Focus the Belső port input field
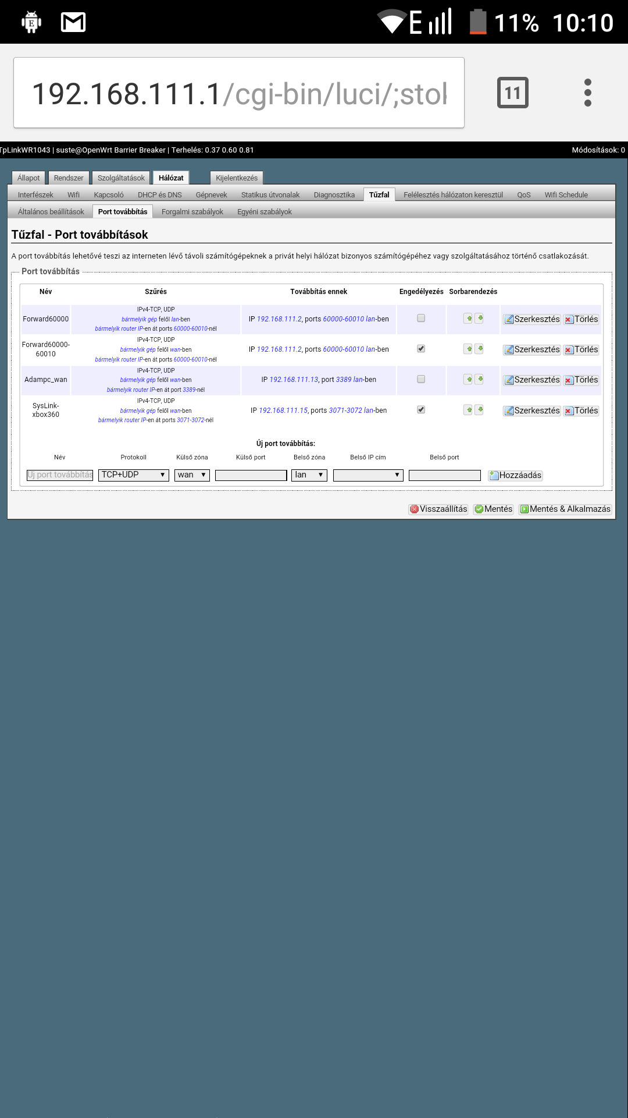The height and width of the screenshot is (1118, 628). [x=445, y=475]
